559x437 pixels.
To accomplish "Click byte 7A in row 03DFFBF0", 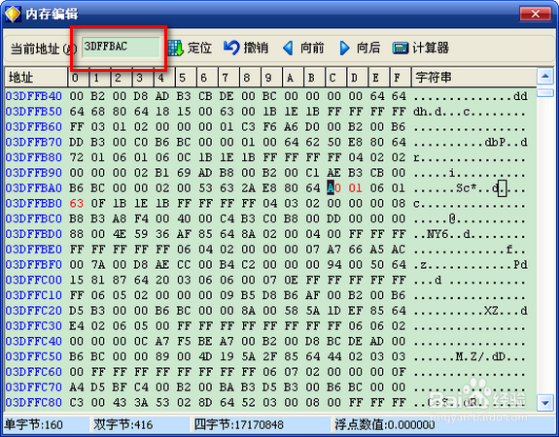I will pyautogui.click(x=98, y=264).
